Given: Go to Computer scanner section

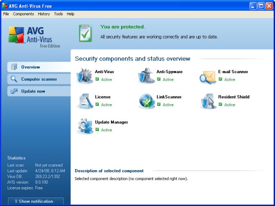Looking at the screenshot, I should click(39, 79).
